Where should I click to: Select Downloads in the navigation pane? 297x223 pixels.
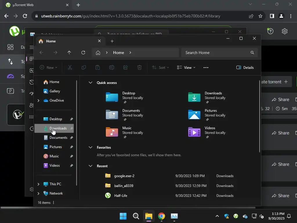[54, 128]
